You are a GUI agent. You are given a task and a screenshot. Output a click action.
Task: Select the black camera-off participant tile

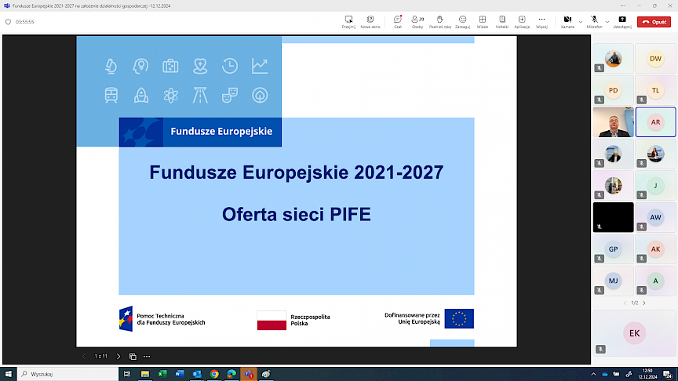tap(613, 217)
